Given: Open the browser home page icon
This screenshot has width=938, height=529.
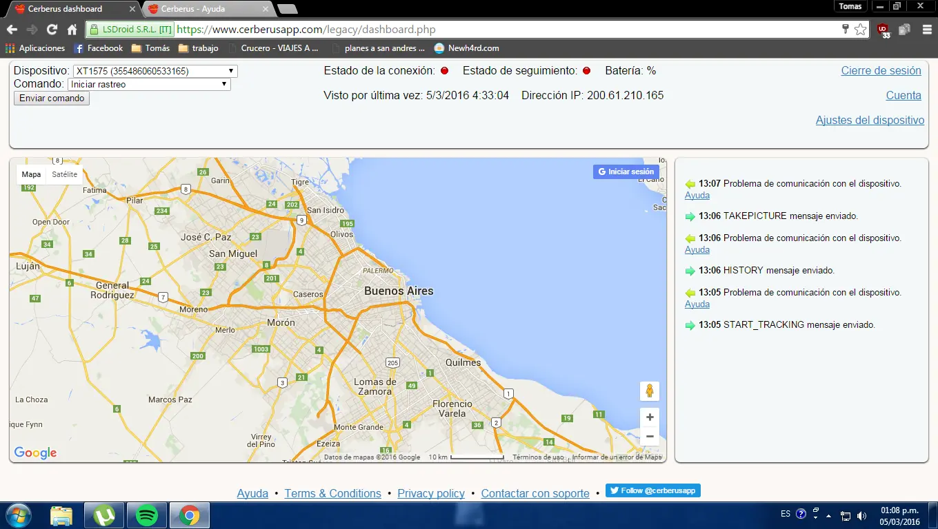Looking at the screenshot, I should (72, 30).
